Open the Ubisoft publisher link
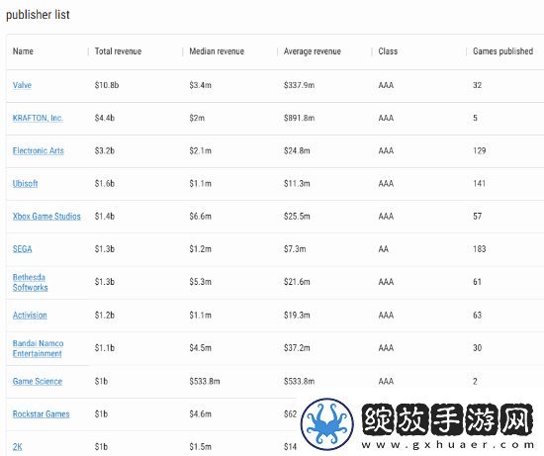 (25, 184)
